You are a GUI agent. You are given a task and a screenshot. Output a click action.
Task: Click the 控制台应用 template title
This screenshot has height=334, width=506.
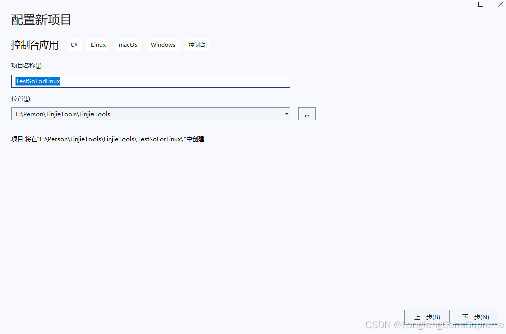[x=34, y=45]
